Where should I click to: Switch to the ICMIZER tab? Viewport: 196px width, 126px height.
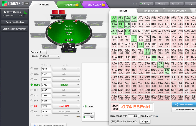click(x=44, y=5)
